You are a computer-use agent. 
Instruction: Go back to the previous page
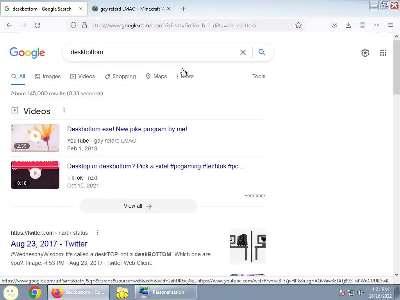click(9, 25)
